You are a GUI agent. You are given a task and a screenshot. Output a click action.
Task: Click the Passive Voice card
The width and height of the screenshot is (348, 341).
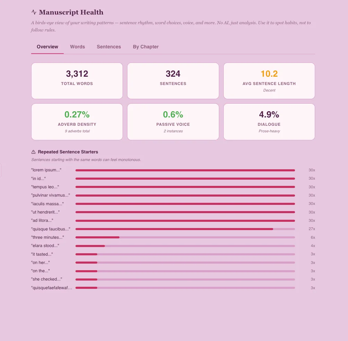(x=173, y=121)
